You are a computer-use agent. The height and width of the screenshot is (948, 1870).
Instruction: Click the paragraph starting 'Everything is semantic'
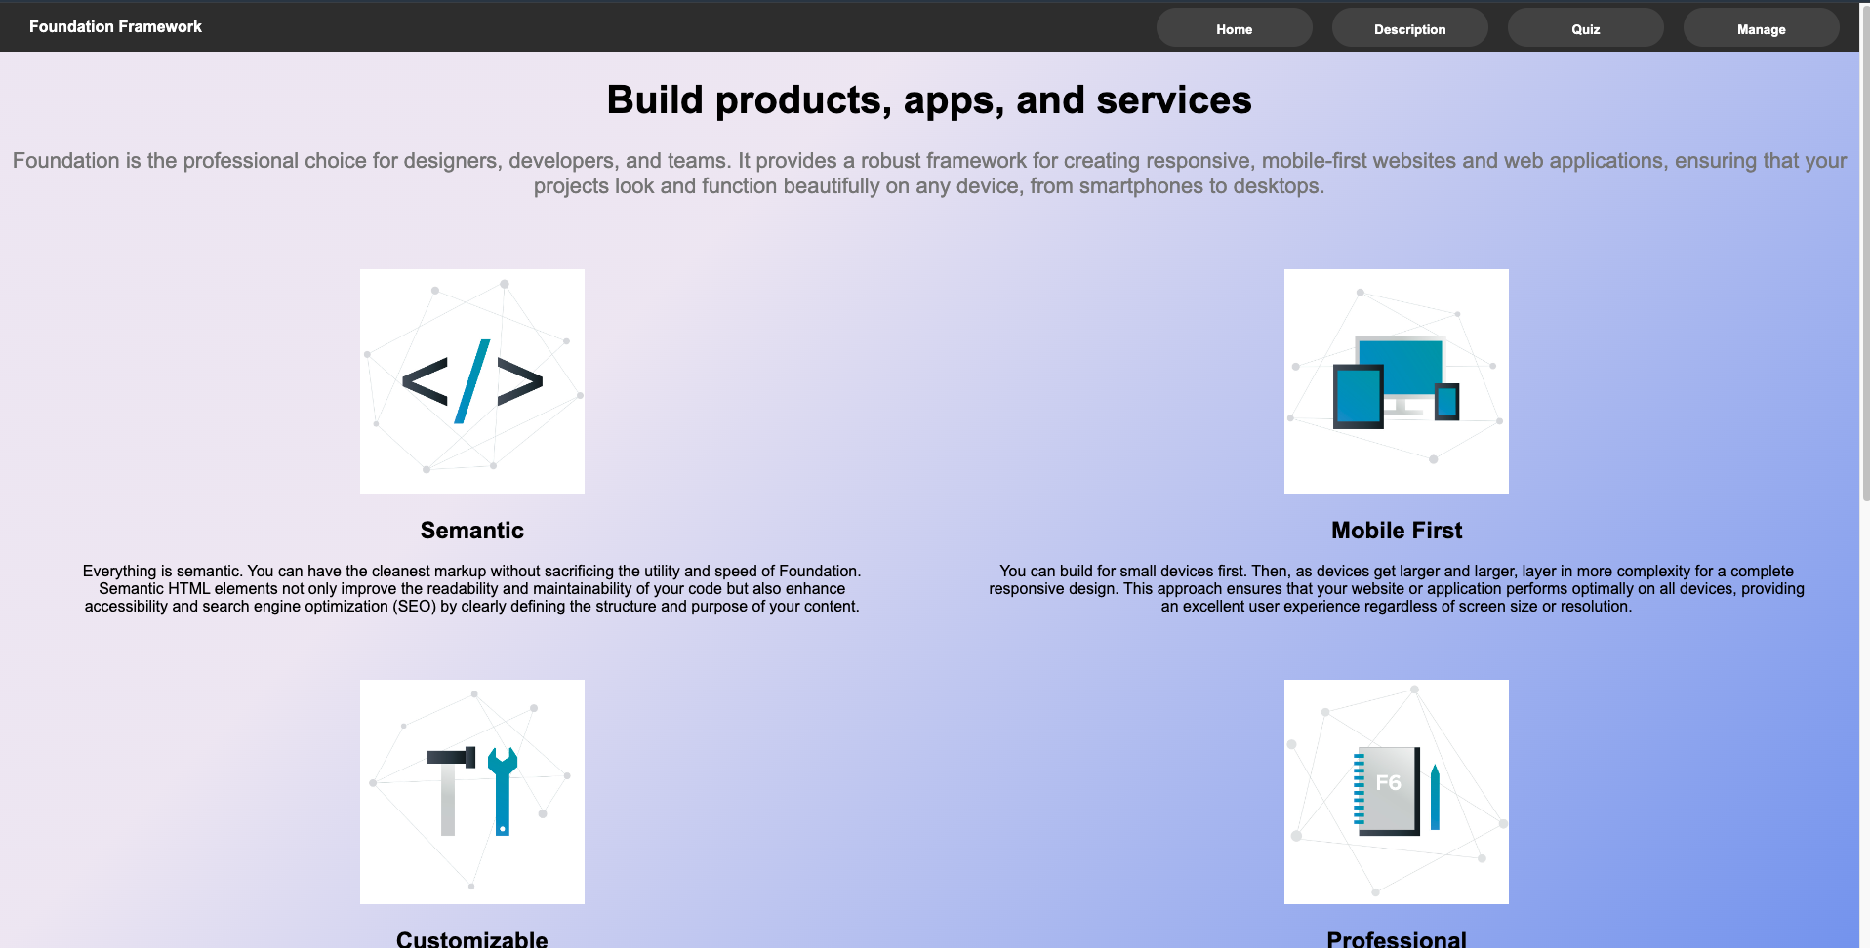coord(472,588)
